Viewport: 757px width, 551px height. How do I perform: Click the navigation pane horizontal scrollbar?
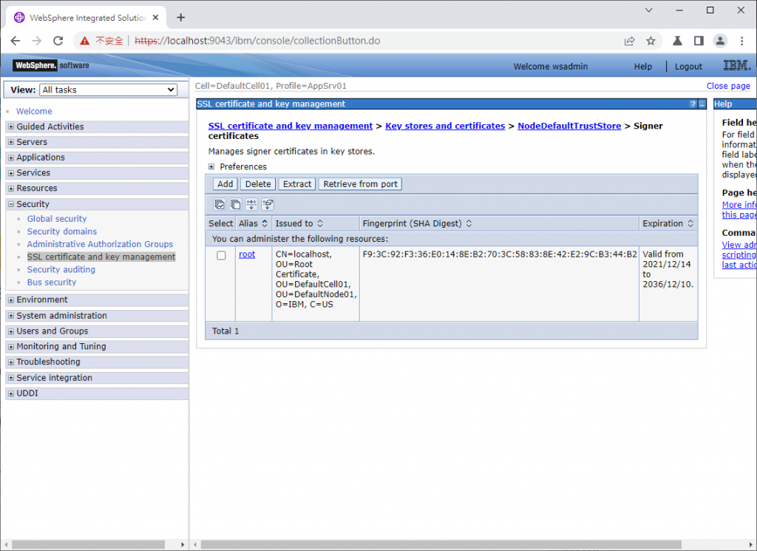pyautogui.click(x=89, y=545)
